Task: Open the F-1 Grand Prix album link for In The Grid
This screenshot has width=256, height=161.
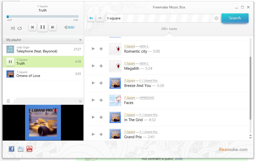Action: click(148, 115)
